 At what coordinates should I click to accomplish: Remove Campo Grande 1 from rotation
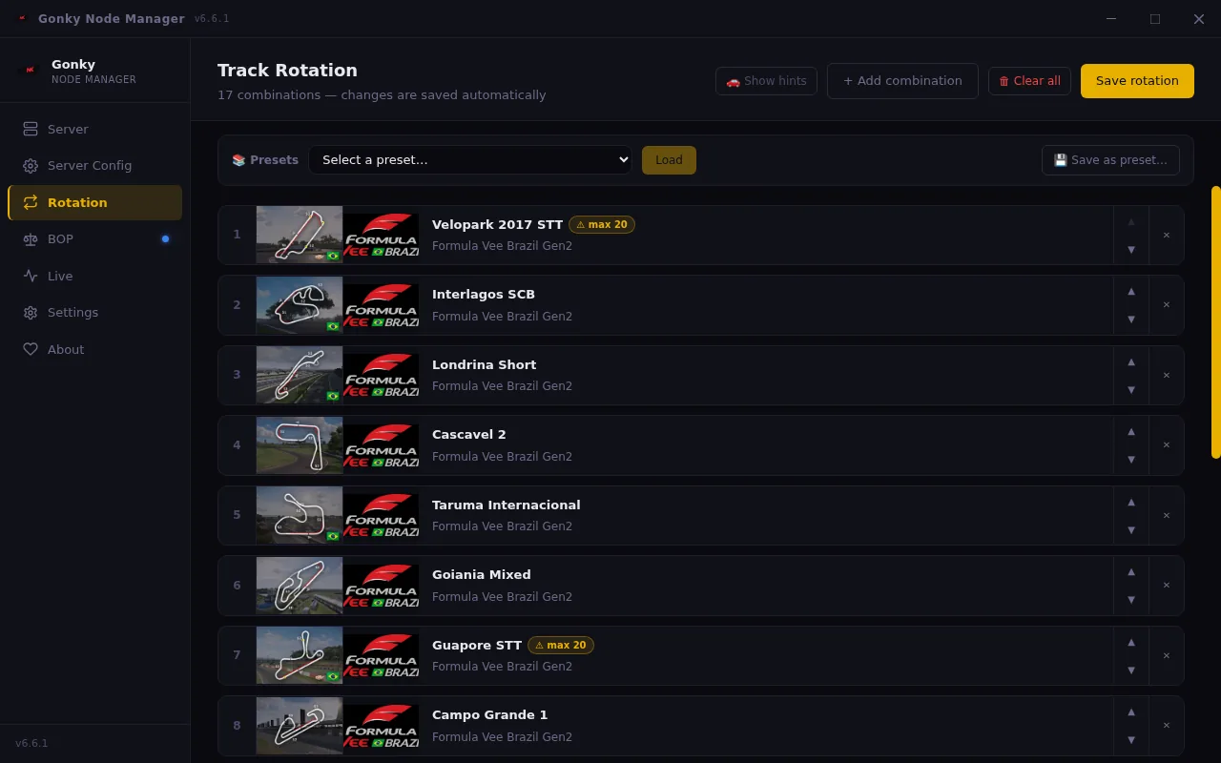[1166, 725]
